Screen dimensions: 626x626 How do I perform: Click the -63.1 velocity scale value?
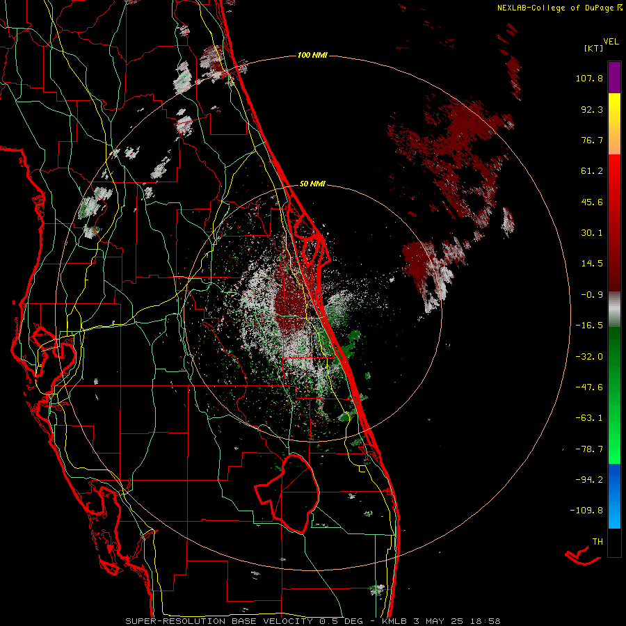coord(589,418)
